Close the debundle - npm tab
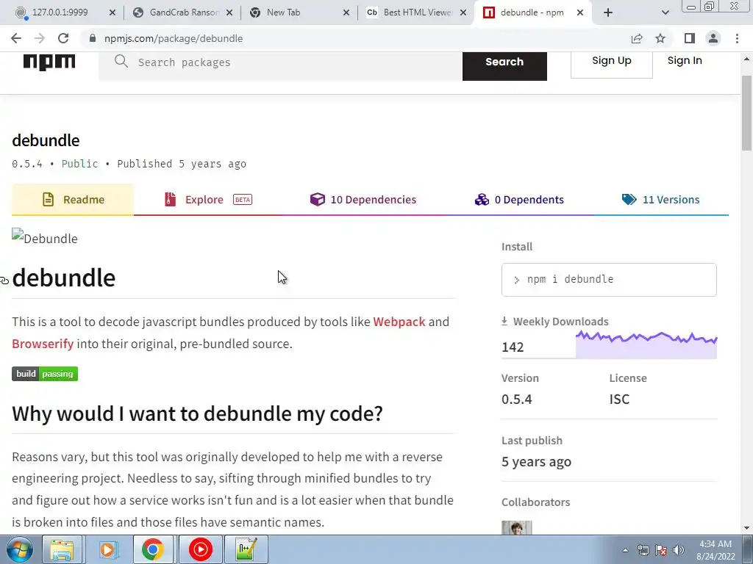This screenshot has width=753, height=564. coord(580,12)
